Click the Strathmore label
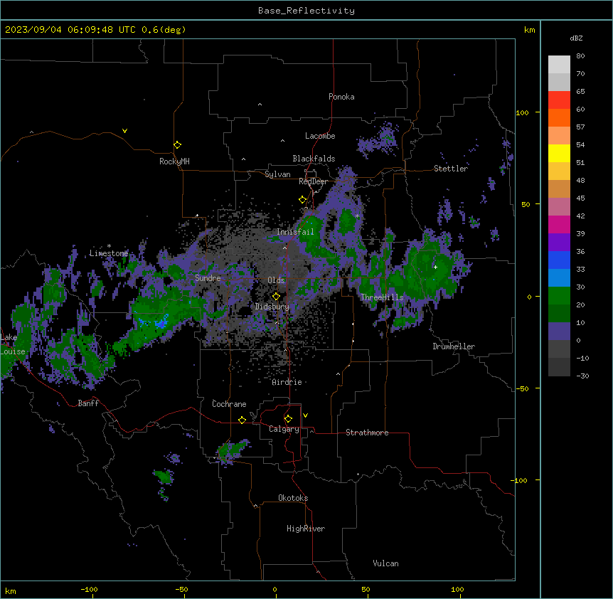 [x=367, y=433]
